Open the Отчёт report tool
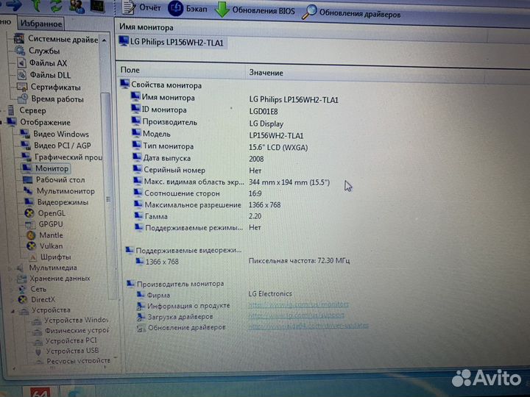Viewport: 530px width, 397px height. tap(141, 7)
